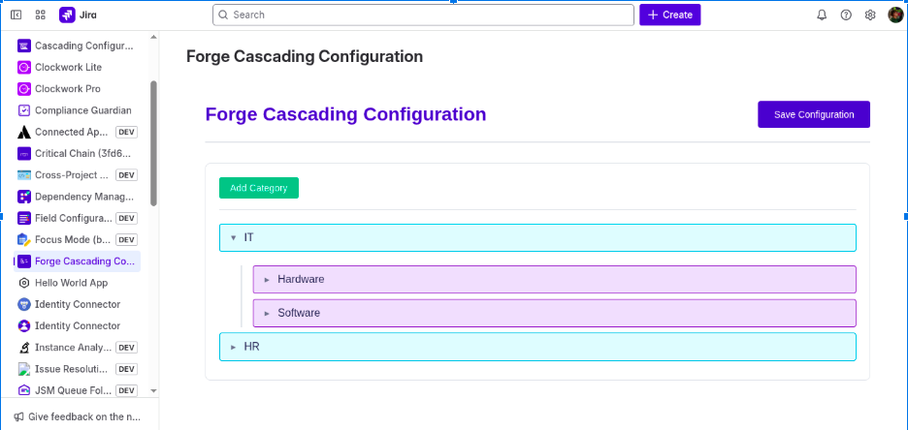Click the Field Configura... icon
The height and width of the screenshot is (430, 908).
[x=23, y=219]
